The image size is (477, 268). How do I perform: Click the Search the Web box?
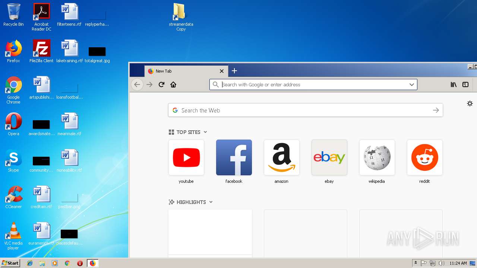click(306, 110)
